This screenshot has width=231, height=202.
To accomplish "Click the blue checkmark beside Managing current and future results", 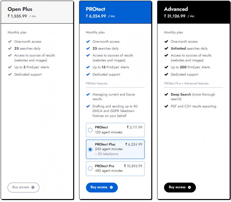I will point(88,94).
